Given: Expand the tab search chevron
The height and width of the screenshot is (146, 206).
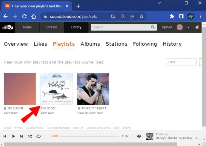Looking at the screenshot, I should (x=159, y=3).
